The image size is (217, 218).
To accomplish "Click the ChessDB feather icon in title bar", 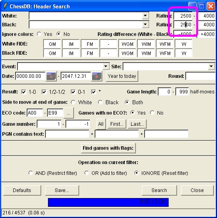I will [x=5, y=6].
